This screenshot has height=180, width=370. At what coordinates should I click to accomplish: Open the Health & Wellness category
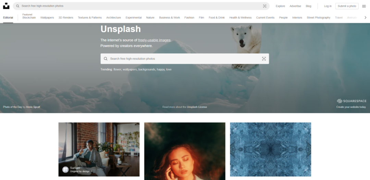241,18
